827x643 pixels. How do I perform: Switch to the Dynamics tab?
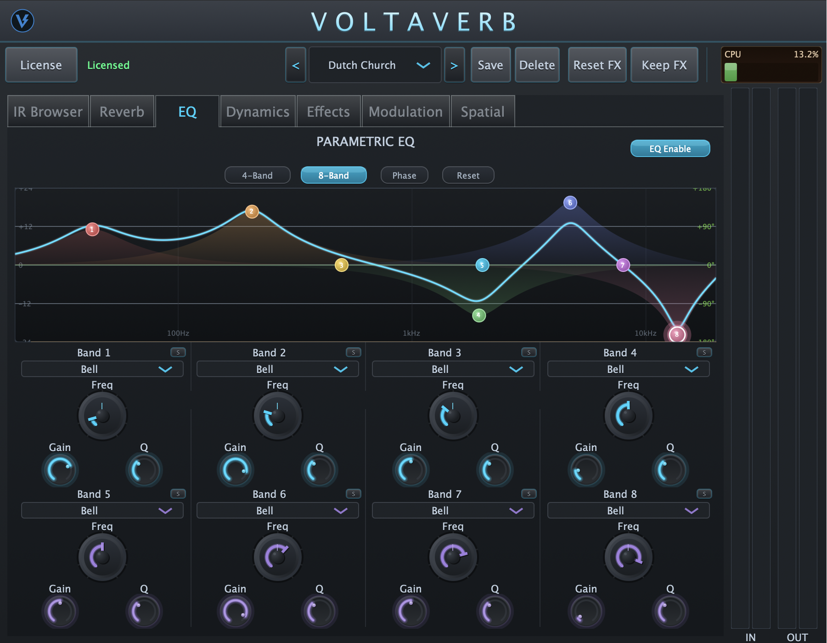click(257, 111)
